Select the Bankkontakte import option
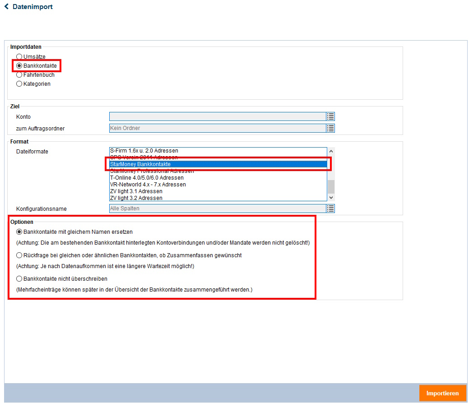 [x=19, y=66]
